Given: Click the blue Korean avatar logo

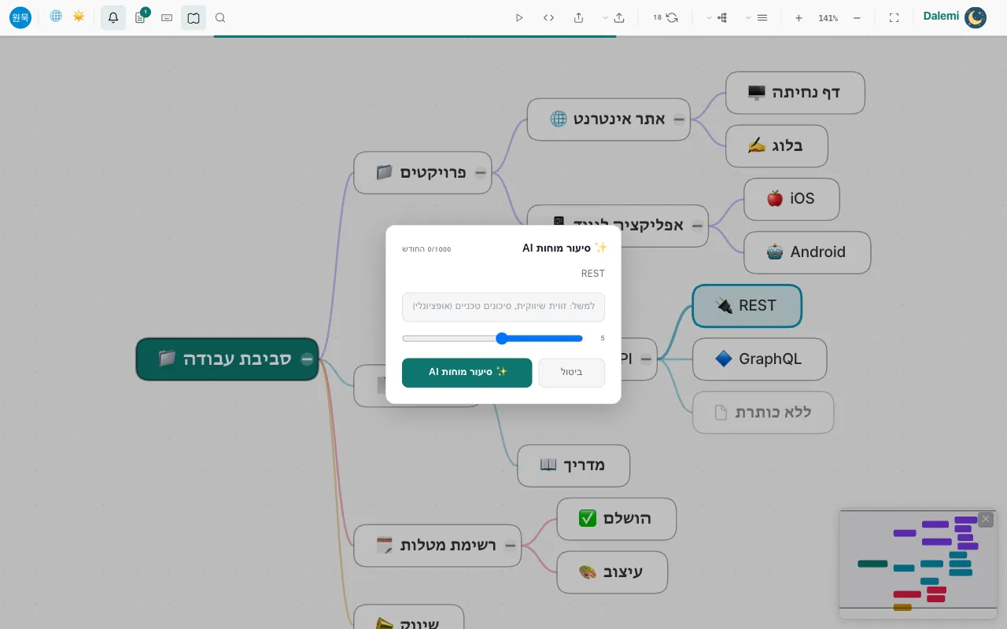Looking at the screenshot, I should pos(20,17).
